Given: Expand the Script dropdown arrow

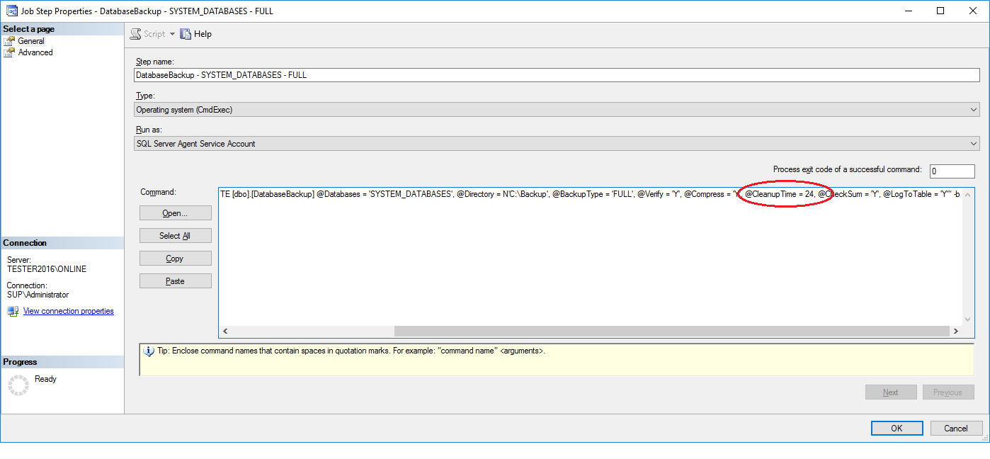Looking at the screenshot, I should (172, 34).
